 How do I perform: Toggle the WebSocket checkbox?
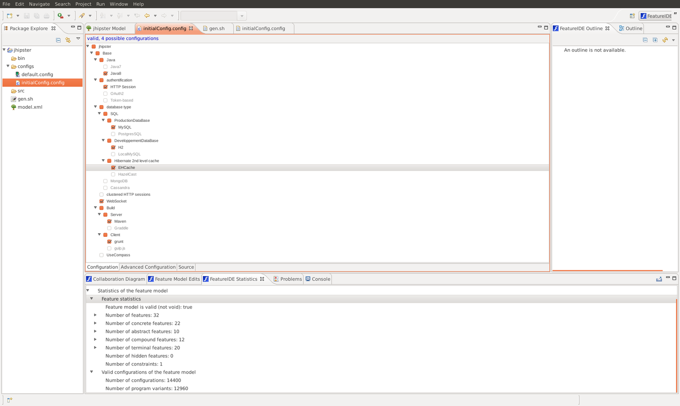coord(102,201)
